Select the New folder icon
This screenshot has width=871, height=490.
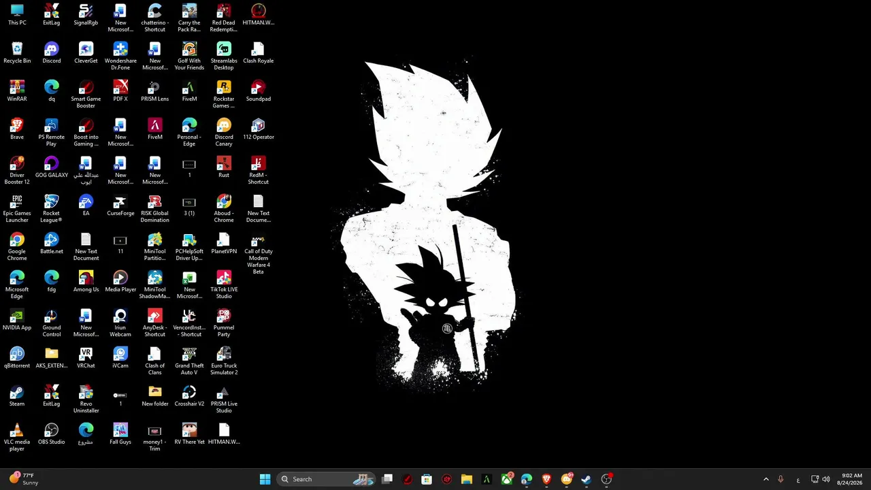pos(154,396)
